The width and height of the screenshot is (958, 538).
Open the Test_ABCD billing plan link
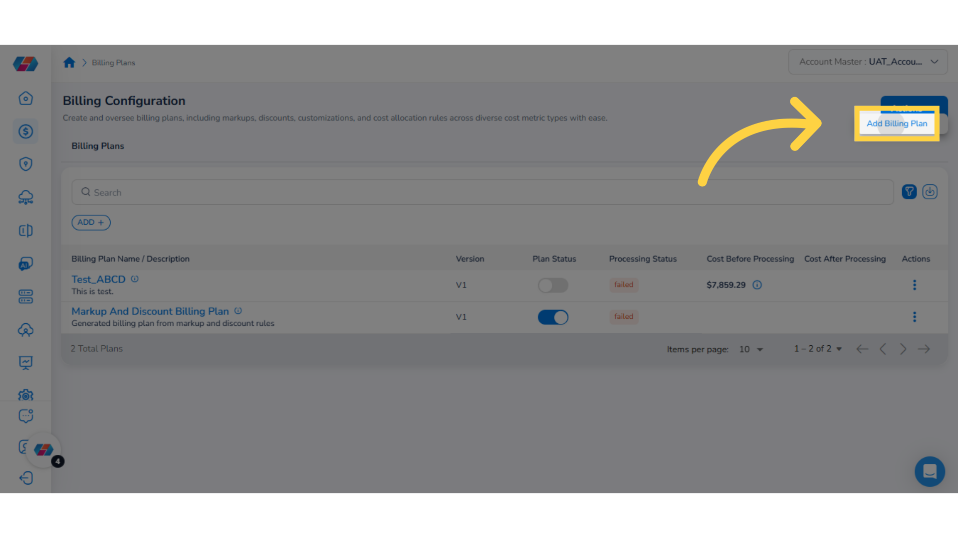tap(98, 279)
